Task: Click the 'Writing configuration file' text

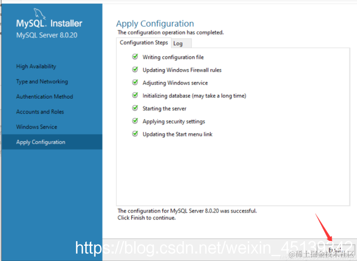Action: (173, 57)
